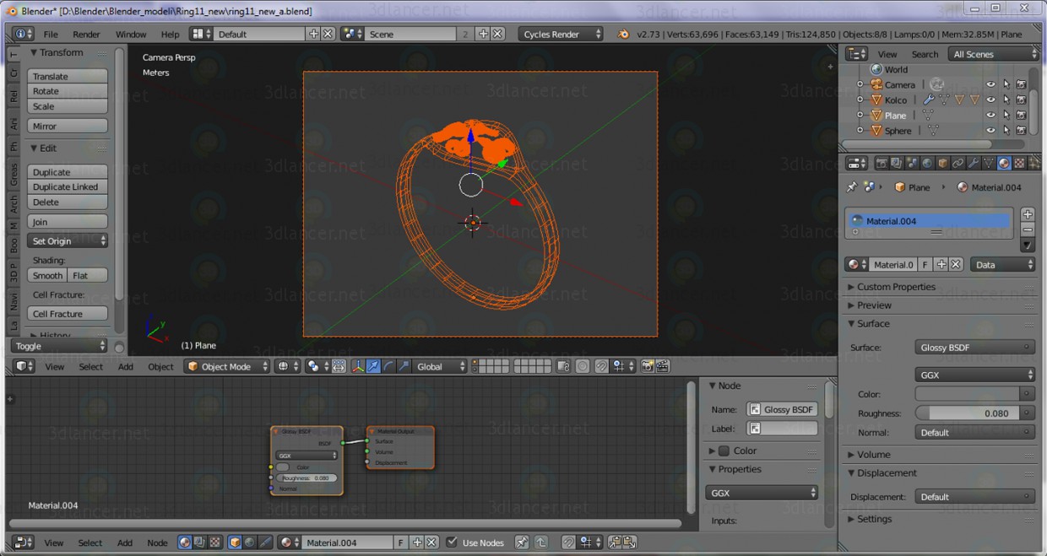The height and width of the screenshot is (556, 1047).
Task: Open GGX distribution dropdown in Surface panel
Action: 975,375
